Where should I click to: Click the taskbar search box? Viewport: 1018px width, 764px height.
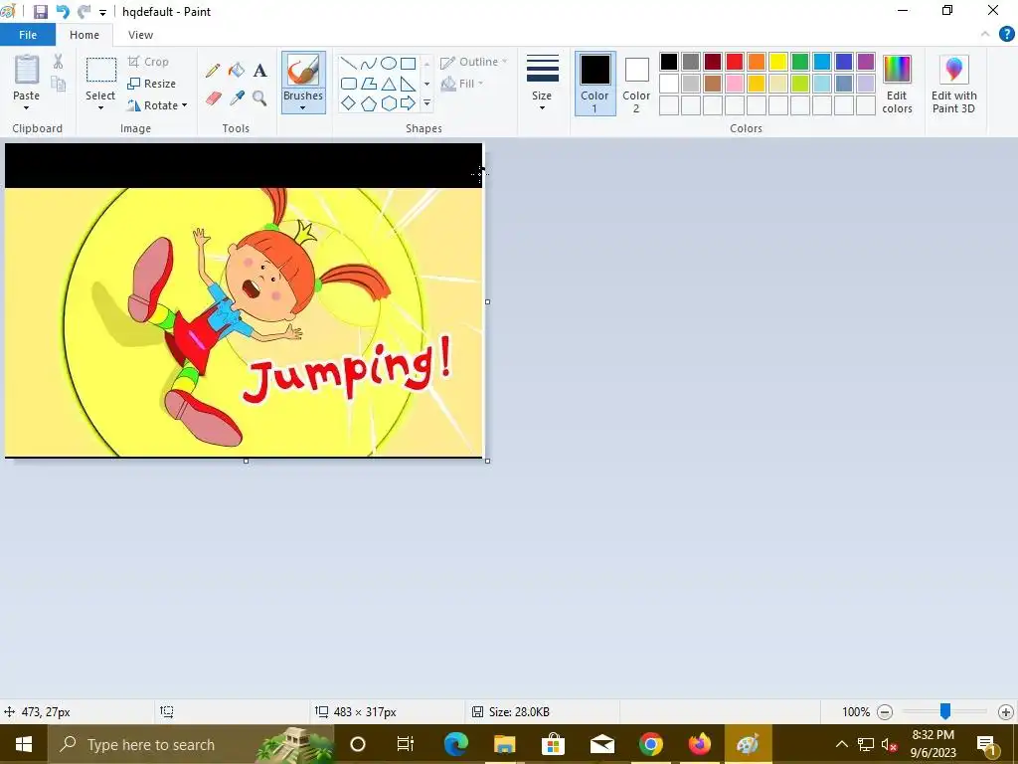191,744
